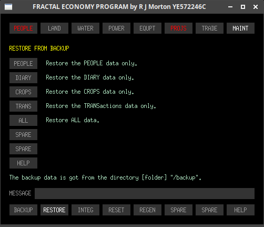Click the window title text
Viewport: 264px width, 227px height.
[x=119, y=7]
